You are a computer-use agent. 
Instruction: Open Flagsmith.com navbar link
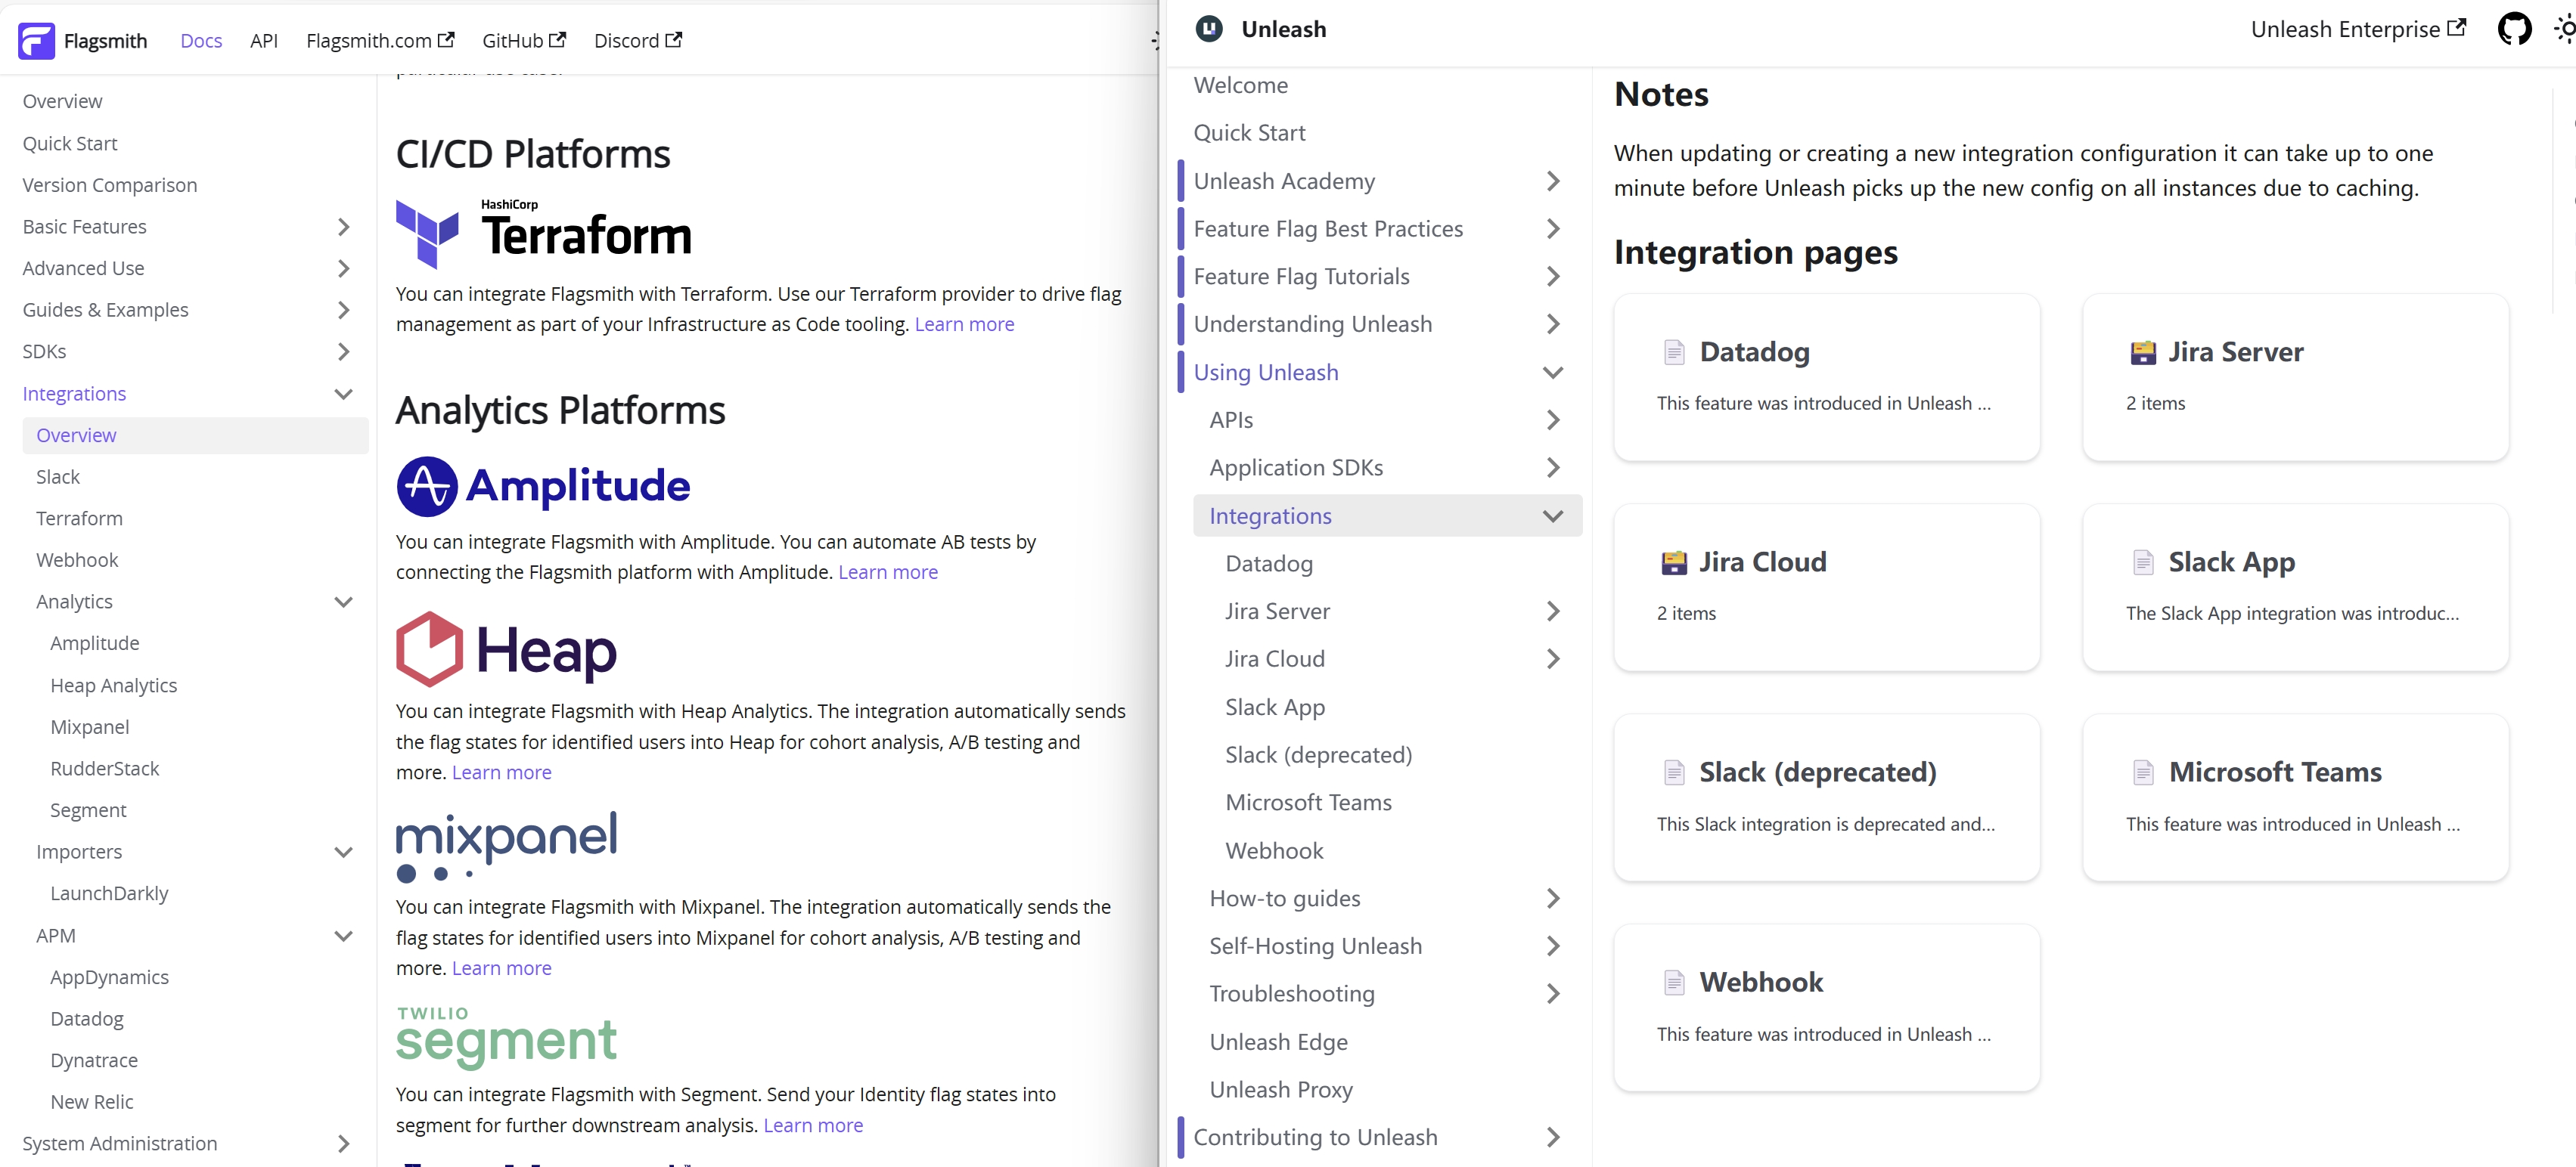pyautogui.click(x=380, y=41)
